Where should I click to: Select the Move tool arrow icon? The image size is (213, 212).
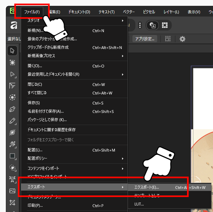pyautogui.click(x=12, y=51)
